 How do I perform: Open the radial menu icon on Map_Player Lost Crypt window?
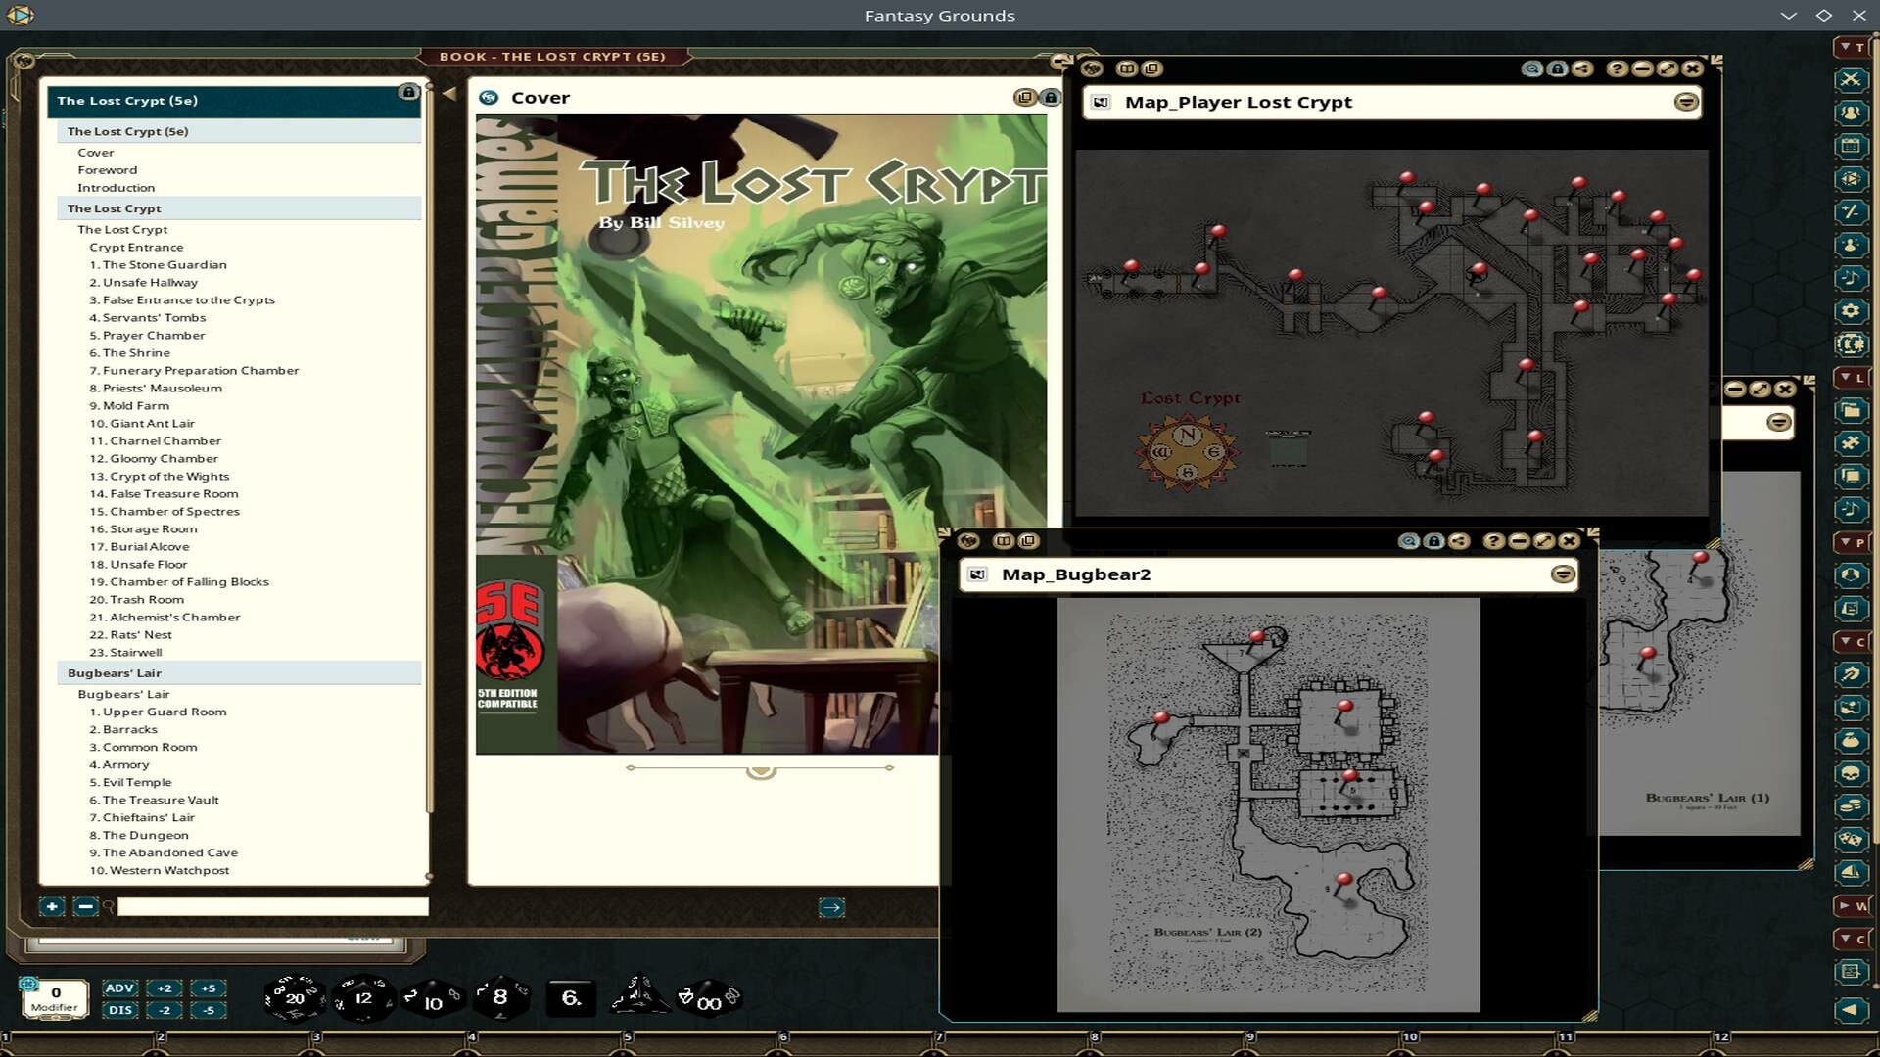[1685, 102]
